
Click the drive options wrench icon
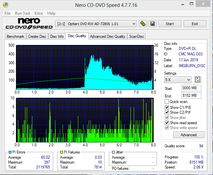pos(143,24)
